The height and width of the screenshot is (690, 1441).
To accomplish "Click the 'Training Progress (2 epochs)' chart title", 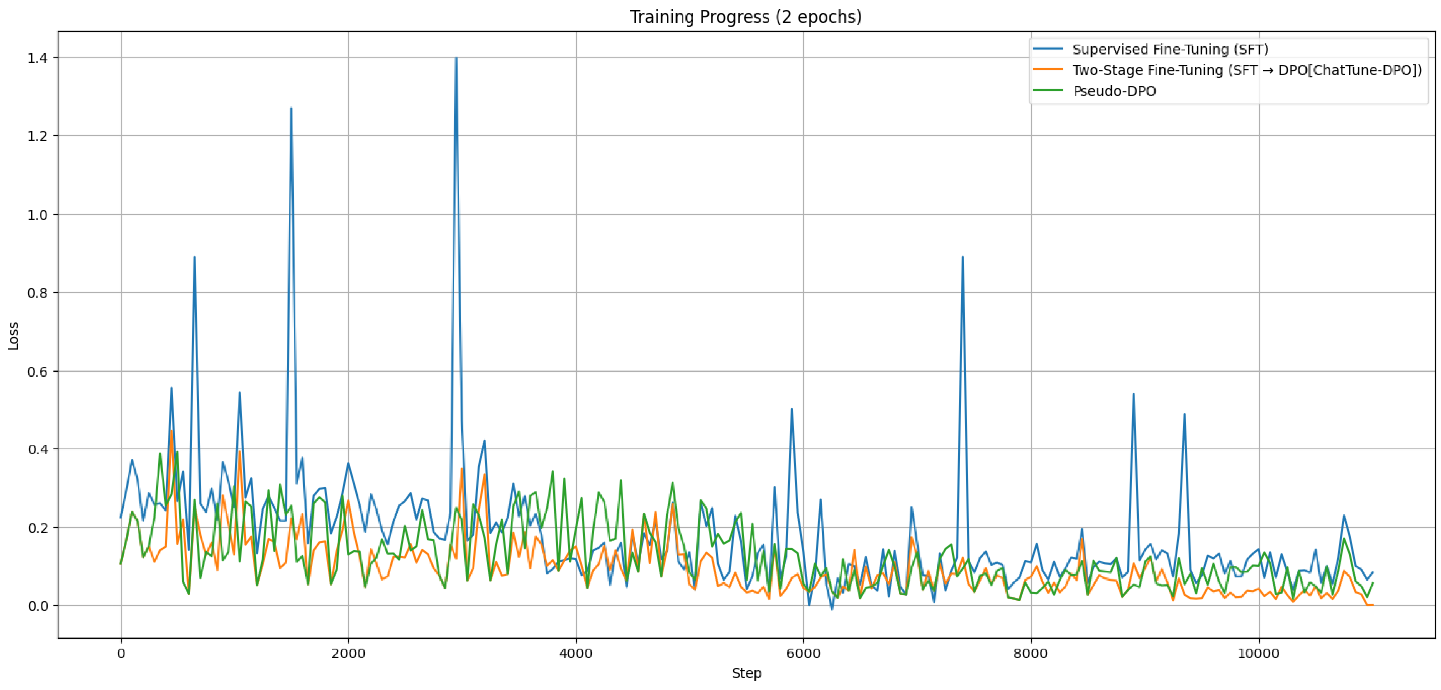I will click(746, 17).
